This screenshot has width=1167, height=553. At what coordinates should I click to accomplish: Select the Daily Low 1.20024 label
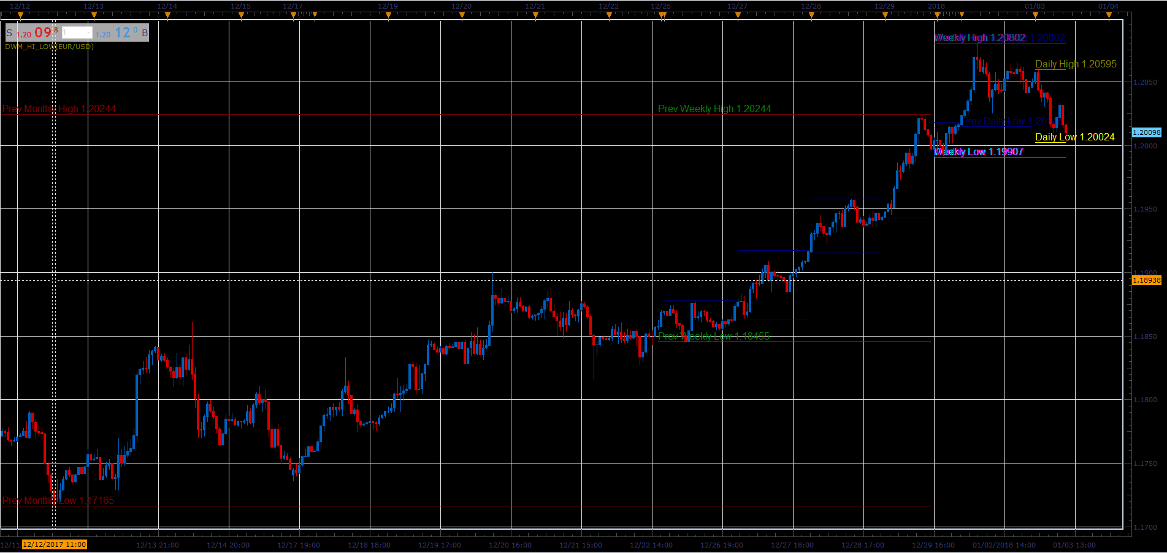coord(1074,137)
